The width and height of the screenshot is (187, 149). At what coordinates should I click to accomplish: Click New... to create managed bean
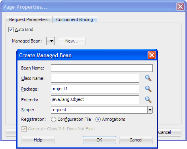click(72, 41)
